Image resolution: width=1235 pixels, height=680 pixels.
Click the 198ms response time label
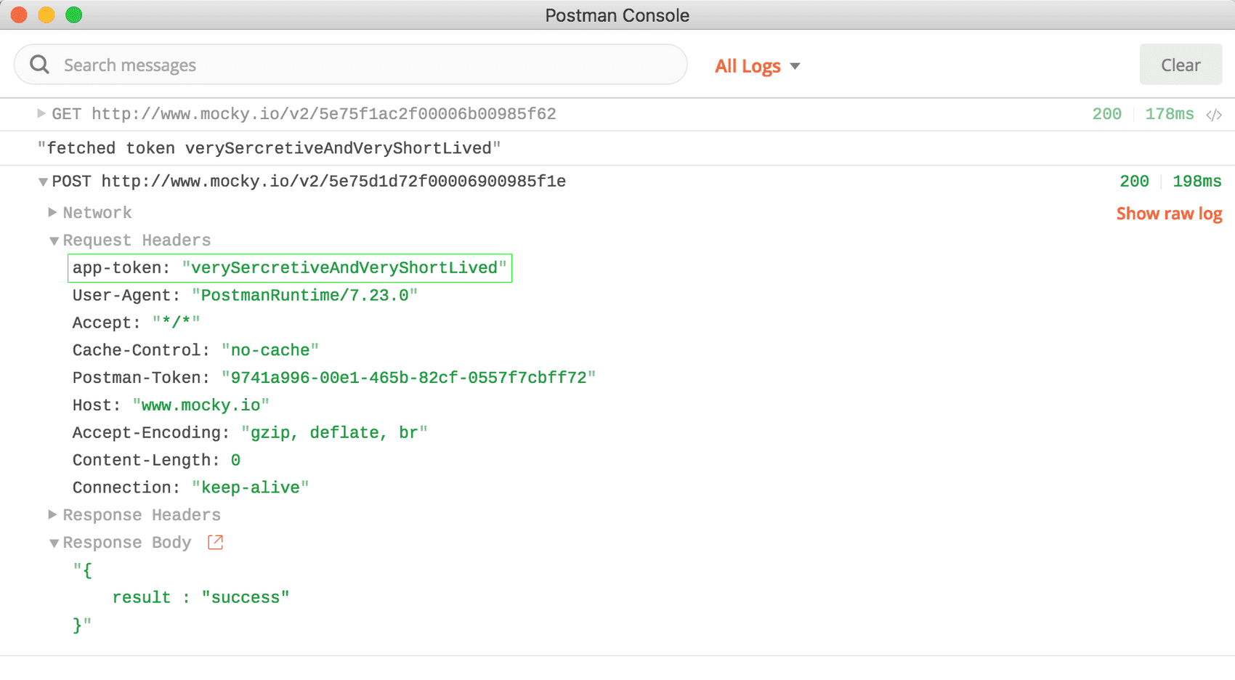[x=1196, y=181]
